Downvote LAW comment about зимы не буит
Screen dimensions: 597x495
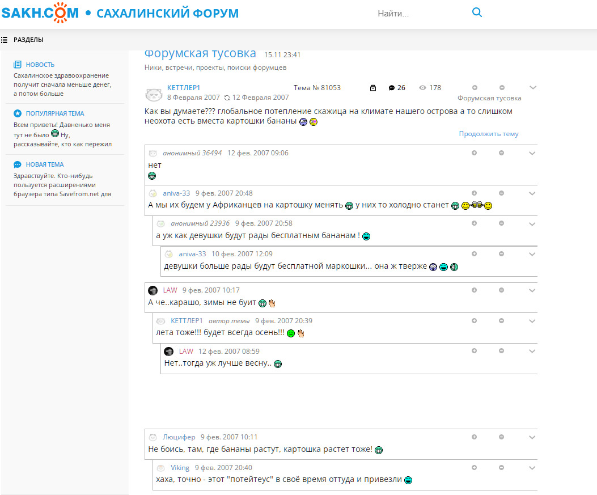(x=501, y=290)
